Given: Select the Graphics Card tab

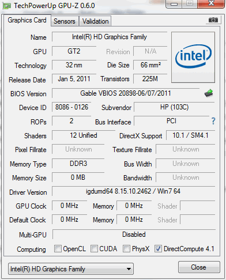Looking at the screenshot, I should (x=27, y=20).
